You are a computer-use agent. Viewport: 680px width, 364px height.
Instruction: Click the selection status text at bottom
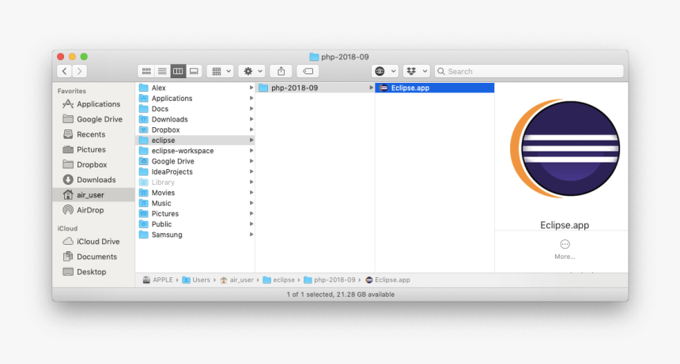[341, 295]
